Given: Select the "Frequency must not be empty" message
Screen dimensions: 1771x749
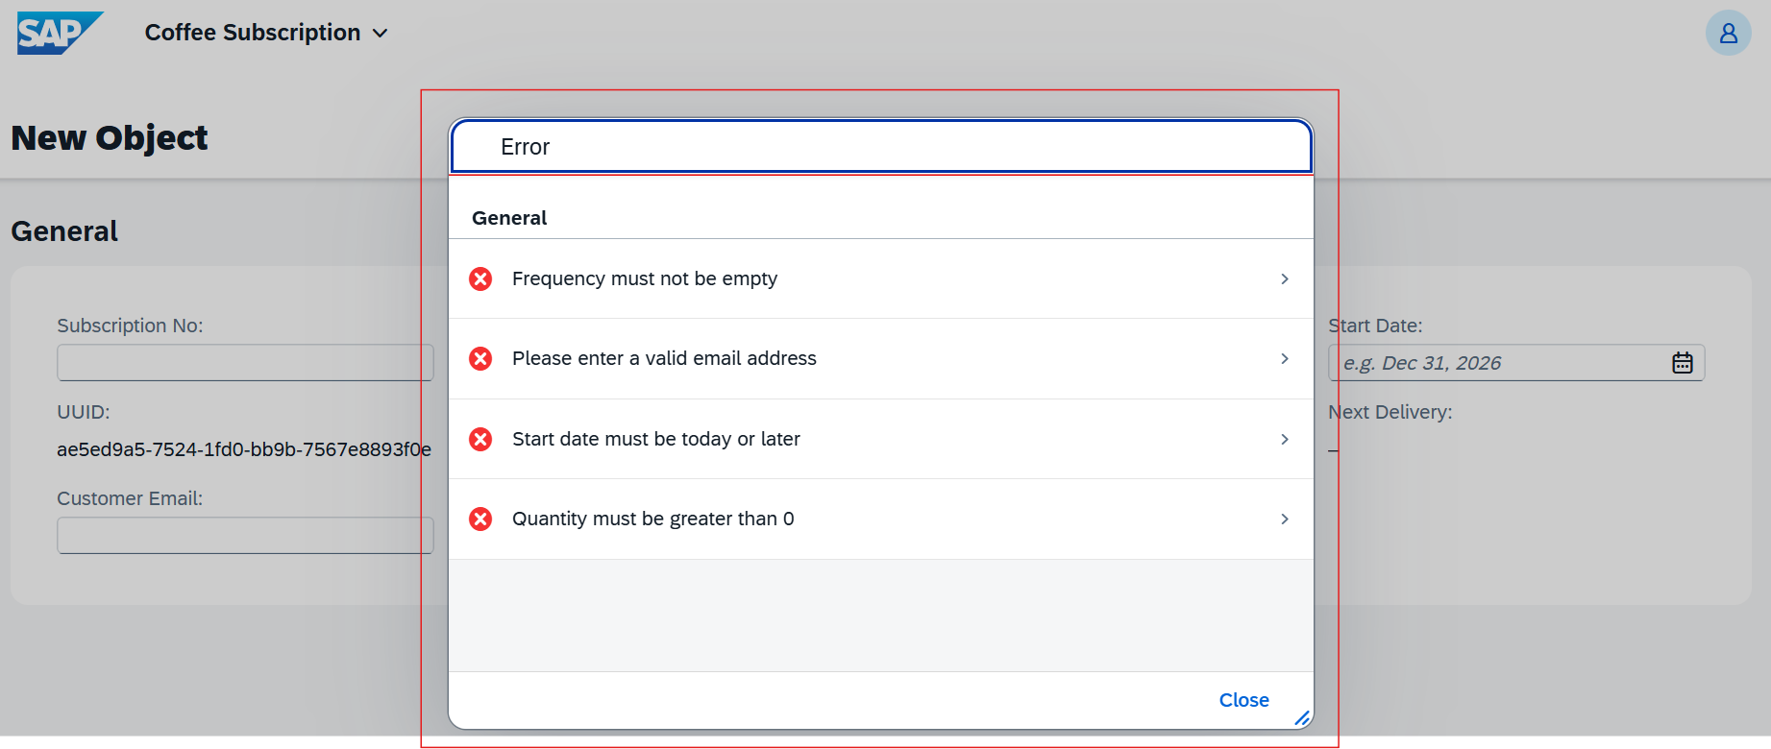Looking at the screenshot, I should click(x=645, y=279).
